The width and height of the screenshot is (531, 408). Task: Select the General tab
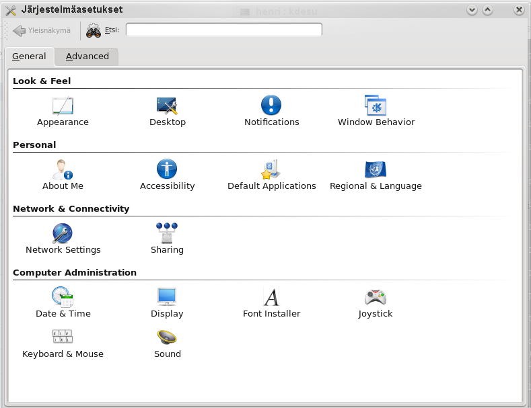point(29,56)
